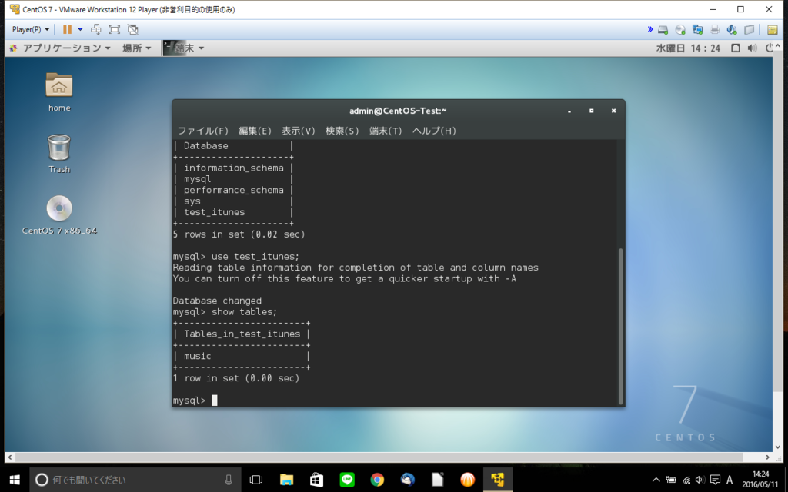
Task: Click the 'test_itunes' row in the database list
Action: click(214, 212)
